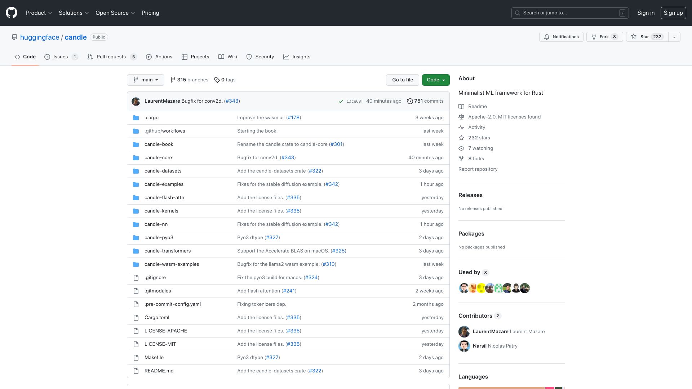The width and height of the screenshot is (692, 389).
Task: Expand the Product menu
Action: (39, 13)
